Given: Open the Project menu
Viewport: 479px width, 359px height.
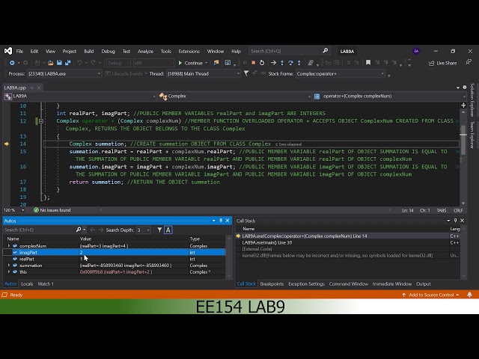Looking at the screenshot, I should click(x=70, y=52).
